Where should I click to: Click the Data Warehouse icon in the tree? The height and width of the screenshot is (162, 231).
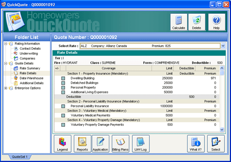[16, 78]
